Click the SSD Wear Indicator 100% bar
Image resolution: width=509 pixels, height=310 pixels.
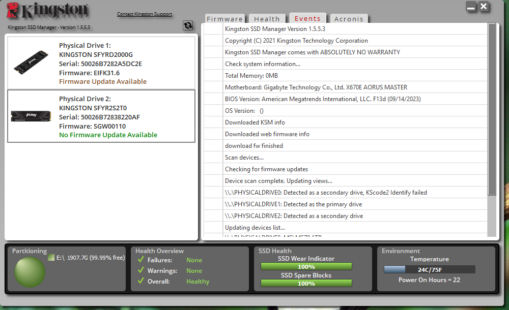[306, 266]
